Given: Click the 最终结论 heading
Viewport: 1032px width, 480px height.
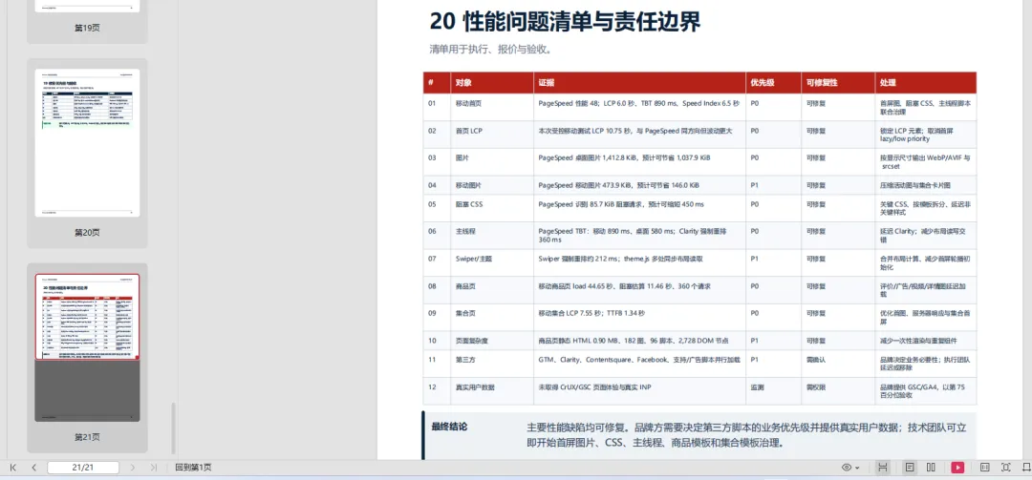Looking at the screenshot, I should coord(449,427).
